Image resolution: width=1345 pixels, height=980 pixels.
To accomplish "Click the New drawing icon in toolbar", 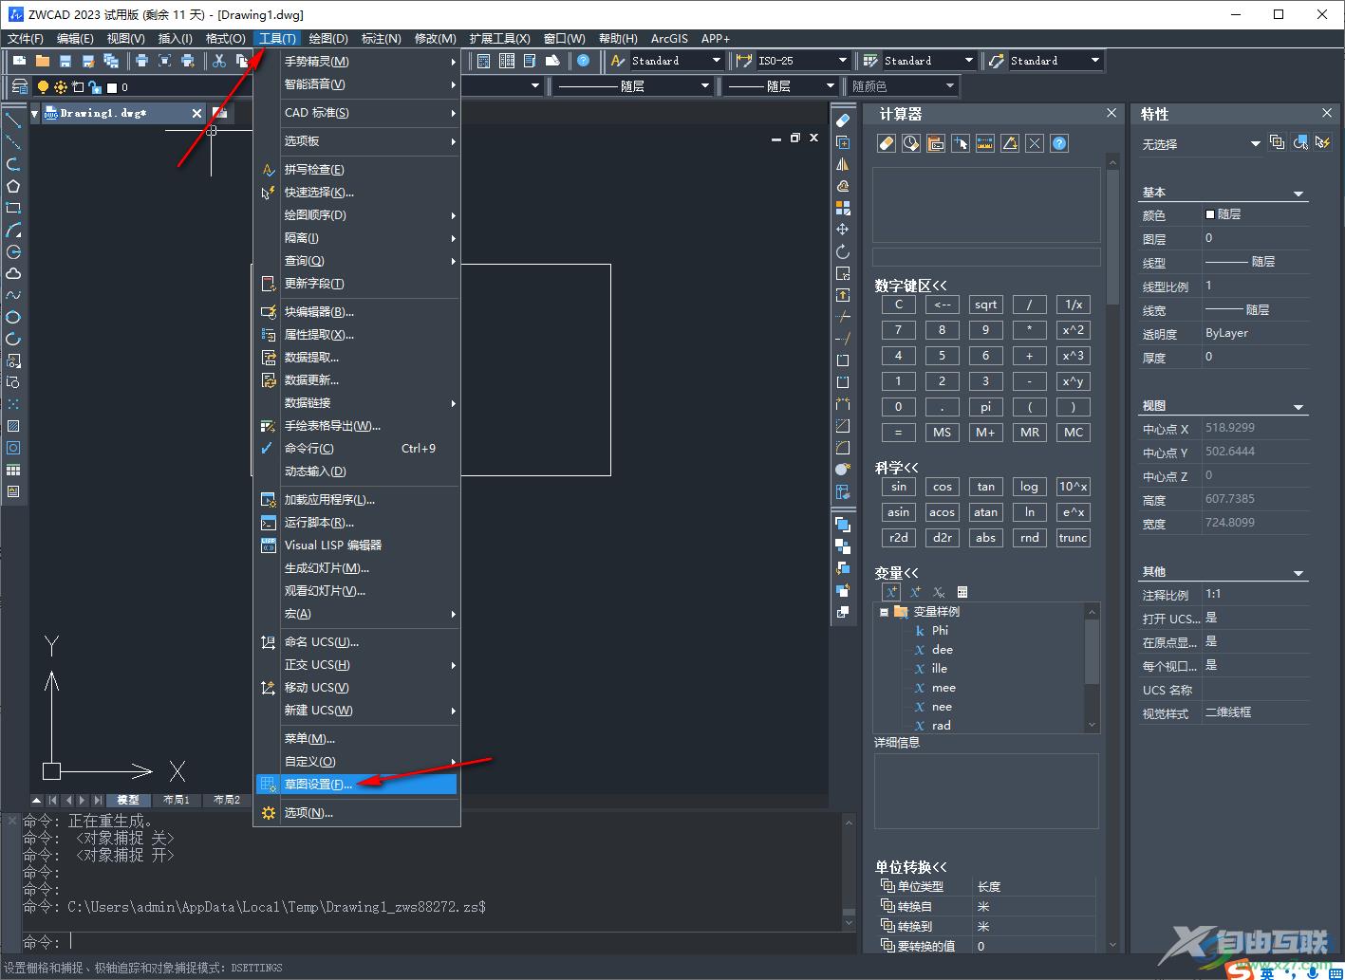I will (x=19, y=61).
